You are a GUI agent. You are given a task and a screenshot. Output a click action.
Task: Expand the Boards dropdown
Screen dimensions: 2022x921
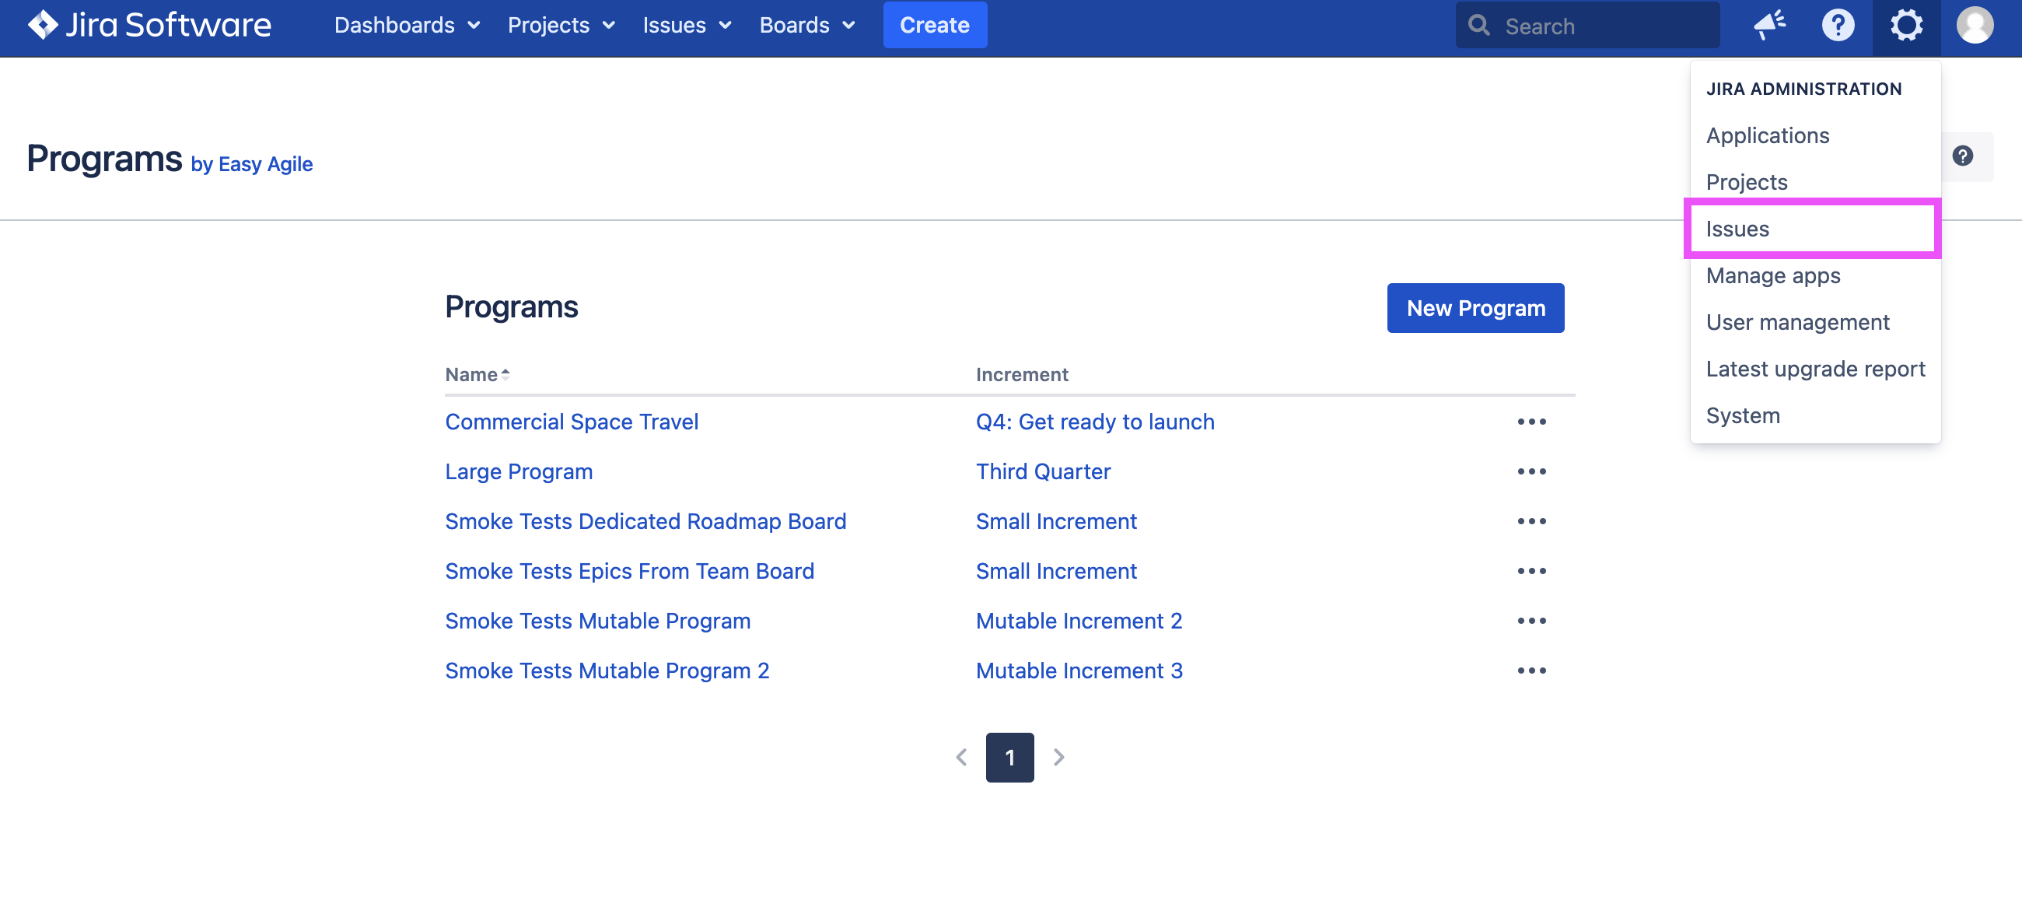click(806, 25)
